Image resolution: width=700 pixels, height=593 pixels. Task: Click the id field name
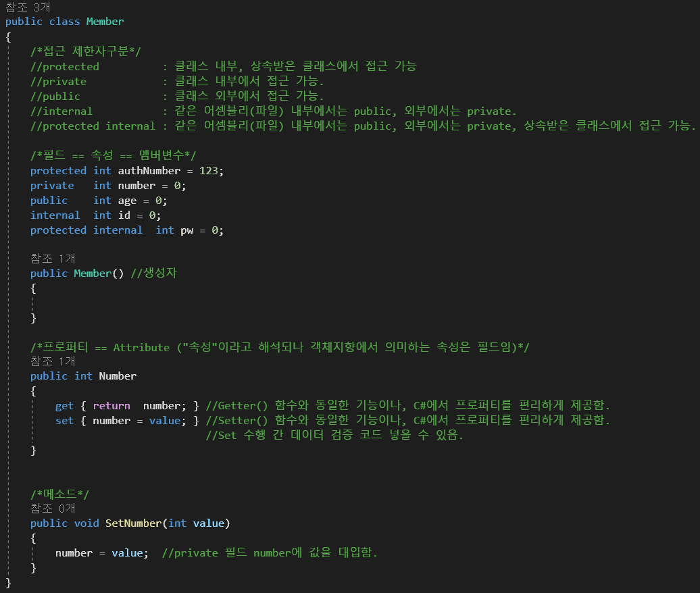pos(124,215)
